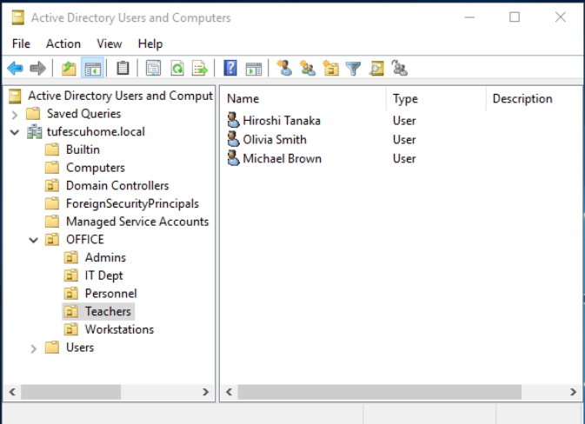Sort by the Type column header
This screenshot has height=424, width=585.
pos(436,99)
